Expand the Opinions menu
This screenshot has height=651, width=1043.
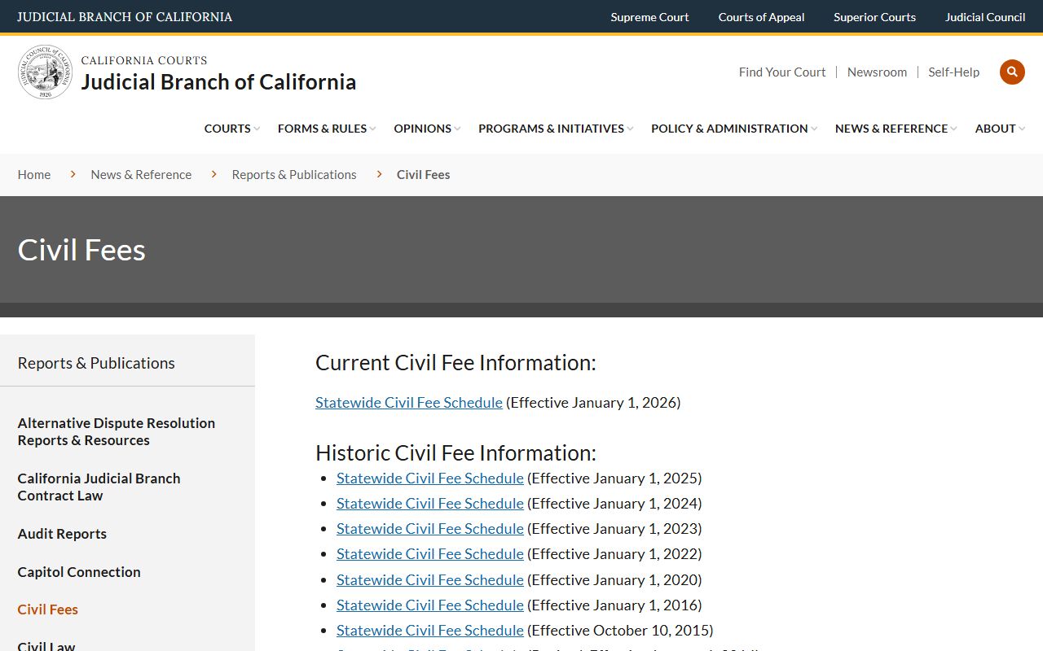[x=427, y=129]
